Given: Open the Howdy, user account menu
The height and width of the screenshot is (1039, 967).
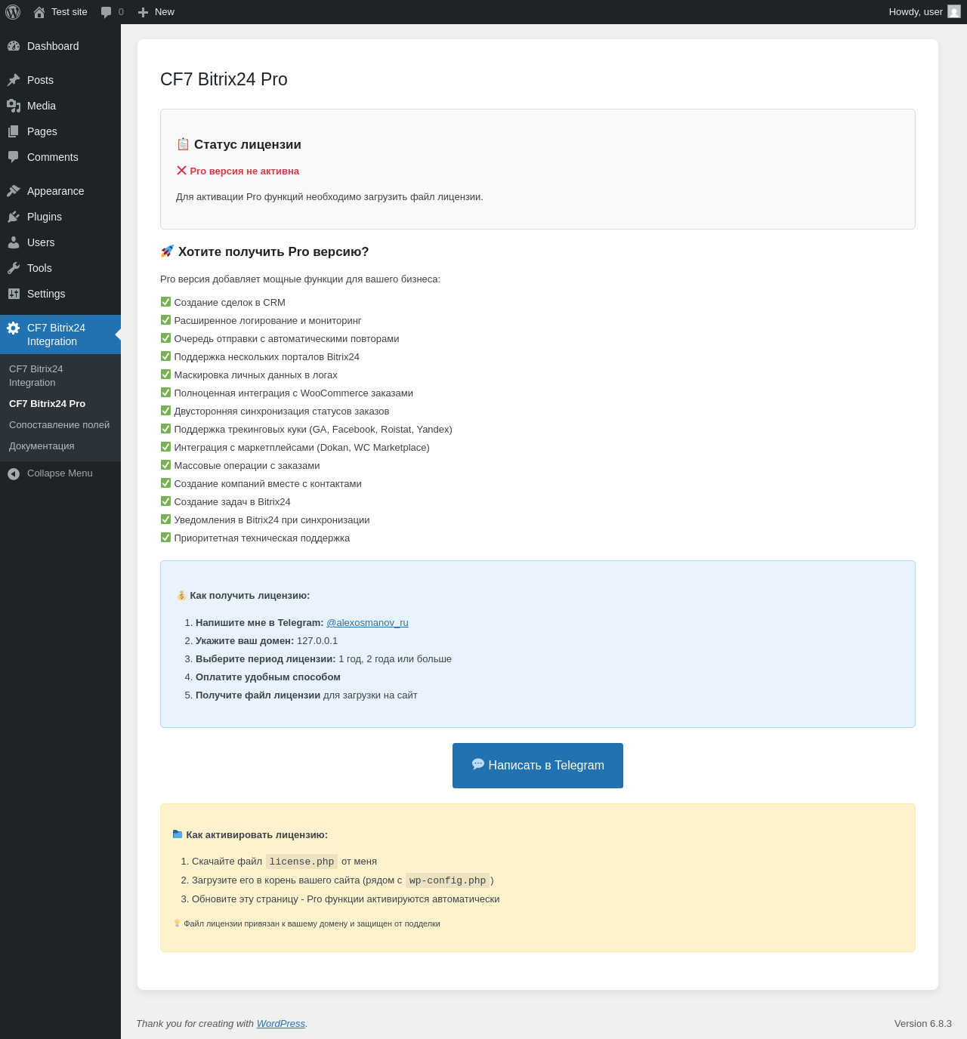Looking at the screenshot, I should point(915,12).
